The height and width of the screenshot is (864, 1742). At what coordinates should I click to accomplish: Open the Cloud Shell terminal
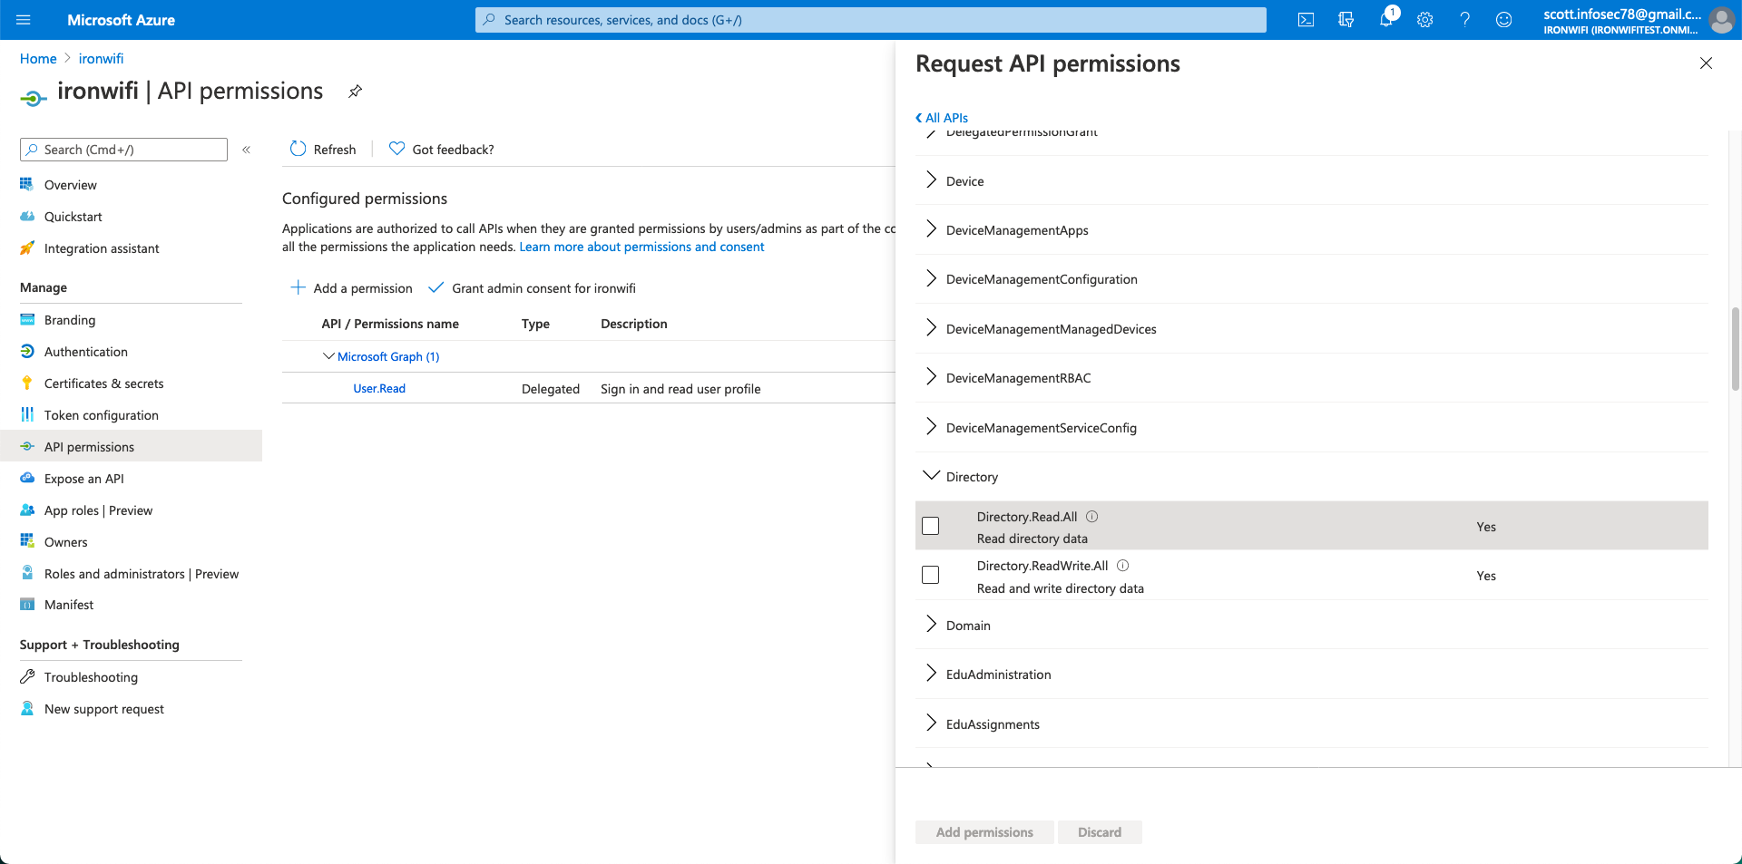(1306, 19)
